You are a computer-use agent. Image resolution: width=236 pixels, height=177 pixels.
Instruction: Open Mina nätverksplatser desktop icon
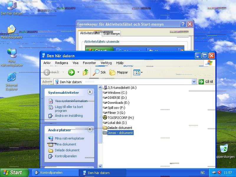pos(12,58)
